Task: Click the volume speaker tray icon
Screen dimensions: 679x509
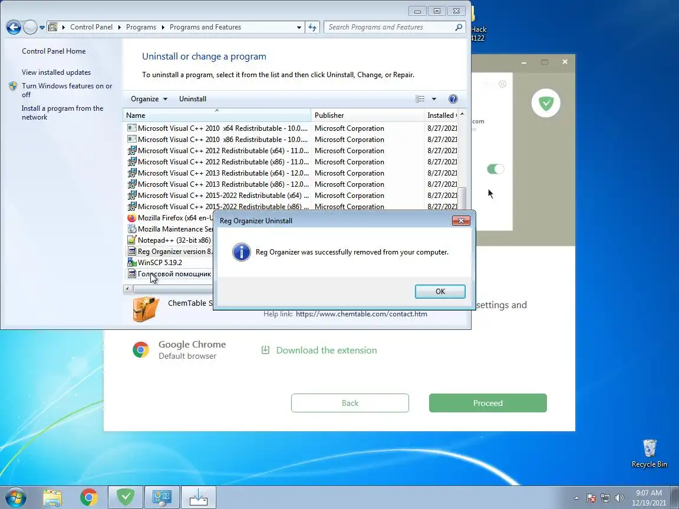Action: point(619,498)
